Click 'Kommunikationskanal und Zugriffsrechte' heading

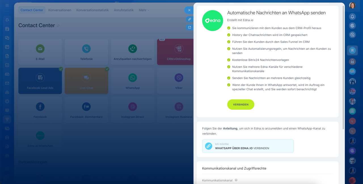tap(234, 168)
